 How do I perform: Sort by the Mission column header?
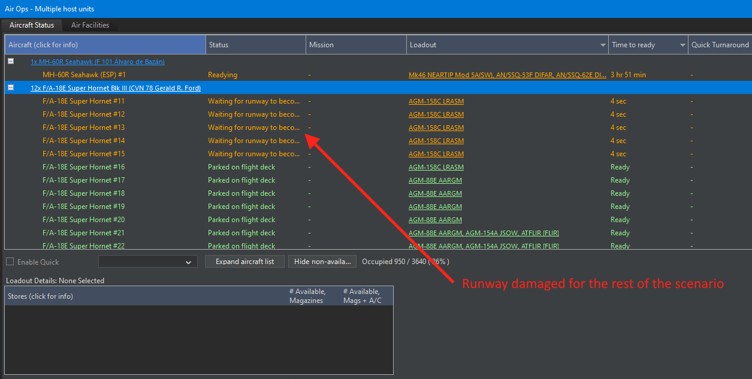(356, 45)
